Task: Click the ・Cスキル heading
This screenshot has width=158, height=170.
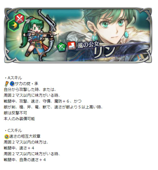Action: click(13, 131)
